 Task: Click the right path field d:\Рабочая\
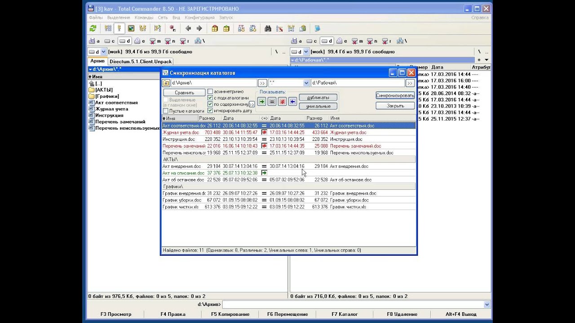pyautogui.click(x=358, y=83)
